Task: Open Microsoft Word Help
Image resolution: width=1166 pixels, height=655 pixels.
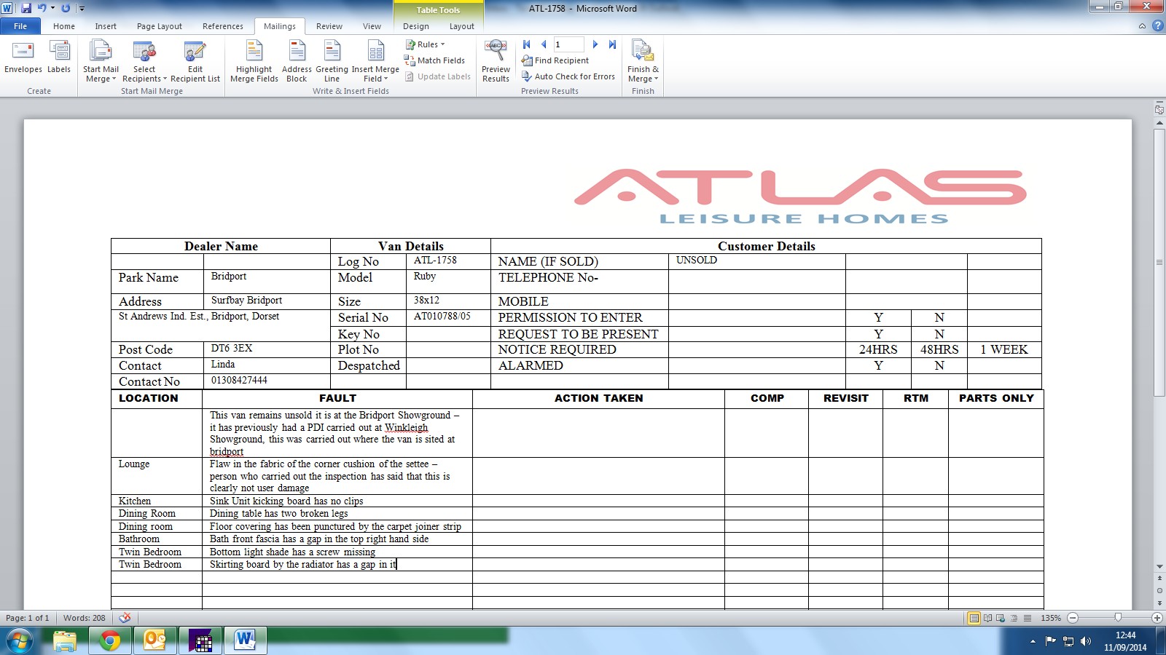Action: pyautogui.click(x=1157, y=26)
